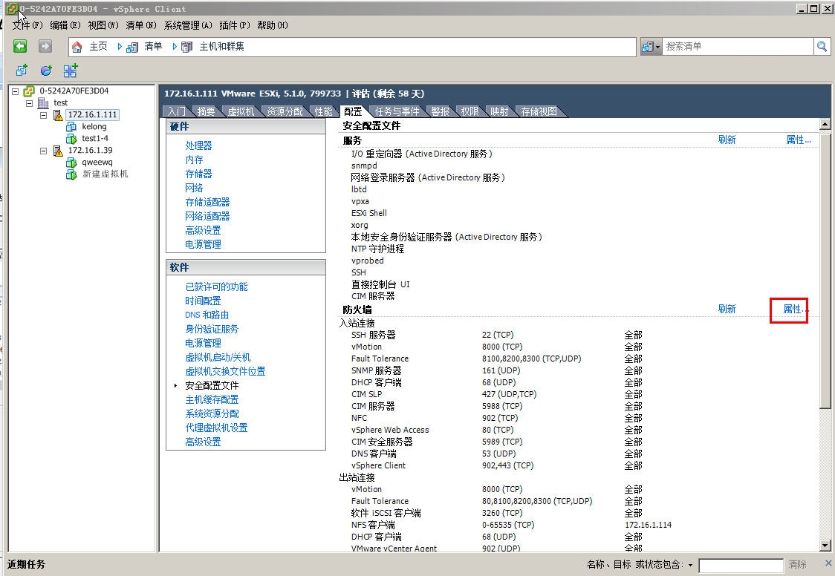Switch to the 警报 tab
Image resolution: width=835 pixels, height=576 pixels.
coord(440,111)
